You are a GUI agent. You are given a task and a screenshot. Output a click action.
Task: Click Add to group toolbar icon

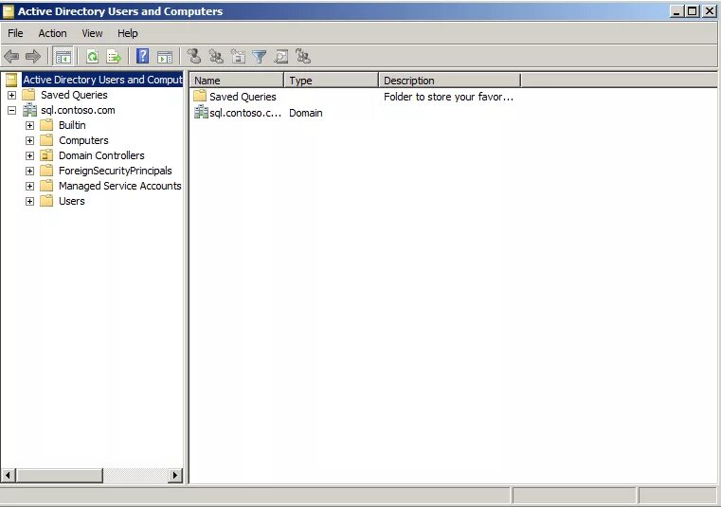pyautogui.click(x=302, y=56)
